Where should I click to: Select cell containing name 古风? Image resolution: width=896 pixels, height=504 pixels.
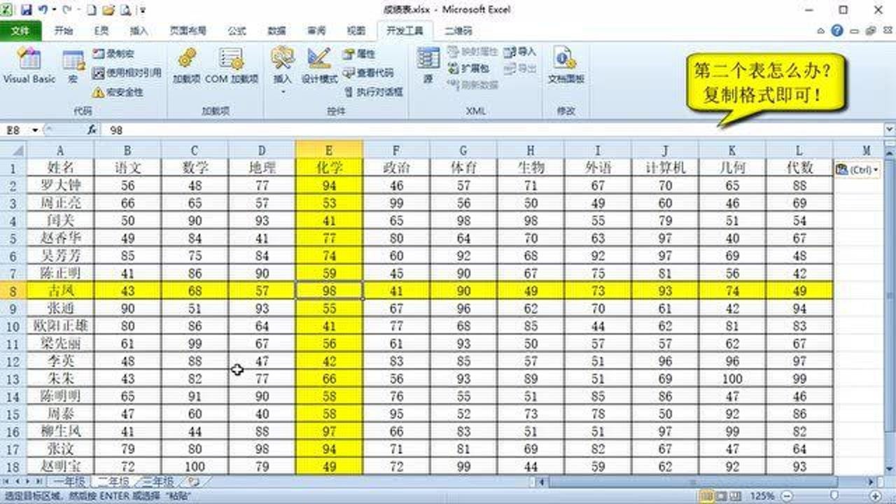point(60,290)
